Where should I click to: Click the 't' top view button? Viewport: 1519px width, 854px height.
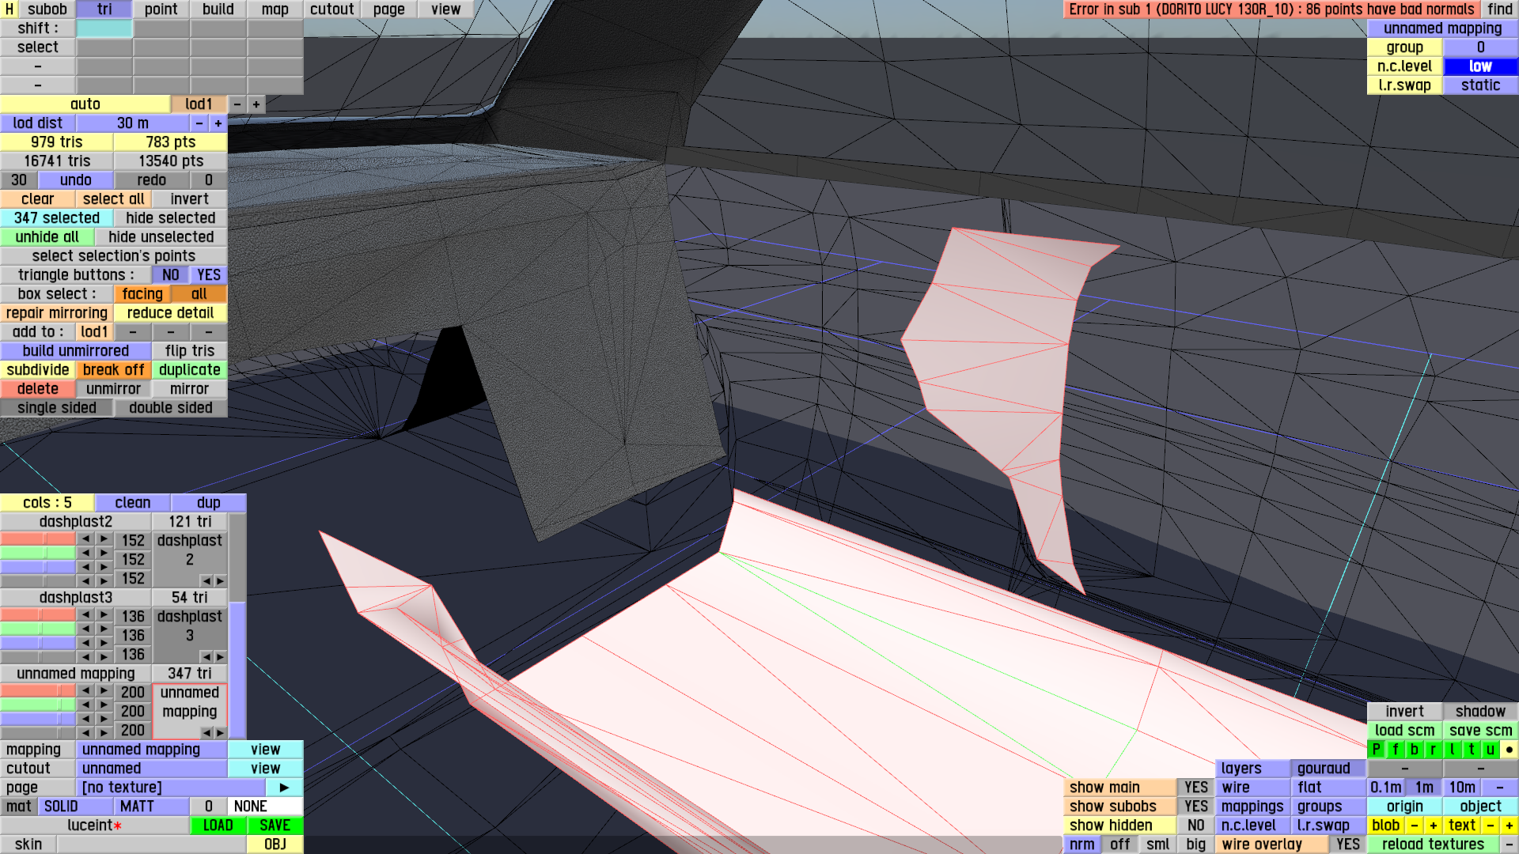pos(1471,750)
